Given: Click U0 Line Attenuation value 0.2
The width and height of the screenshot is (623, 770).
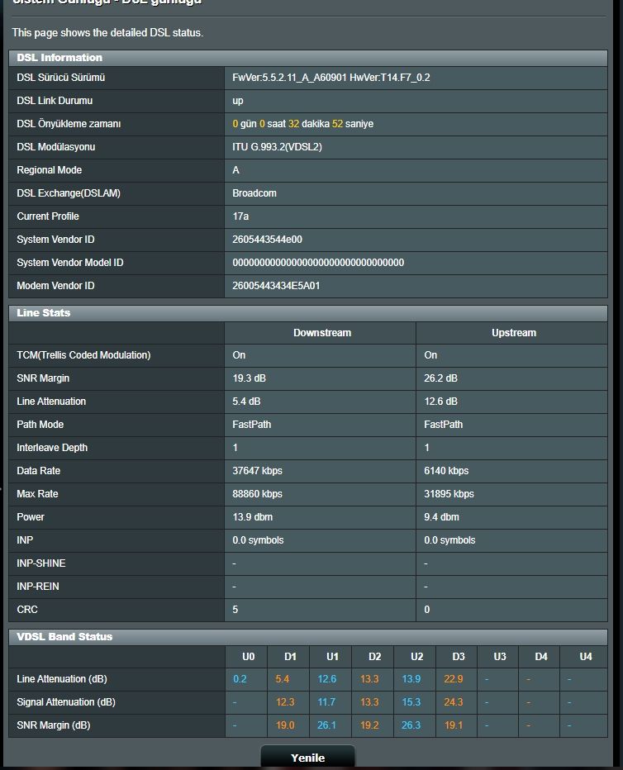Looking at the screenshot, I should (x=240, y=678).
